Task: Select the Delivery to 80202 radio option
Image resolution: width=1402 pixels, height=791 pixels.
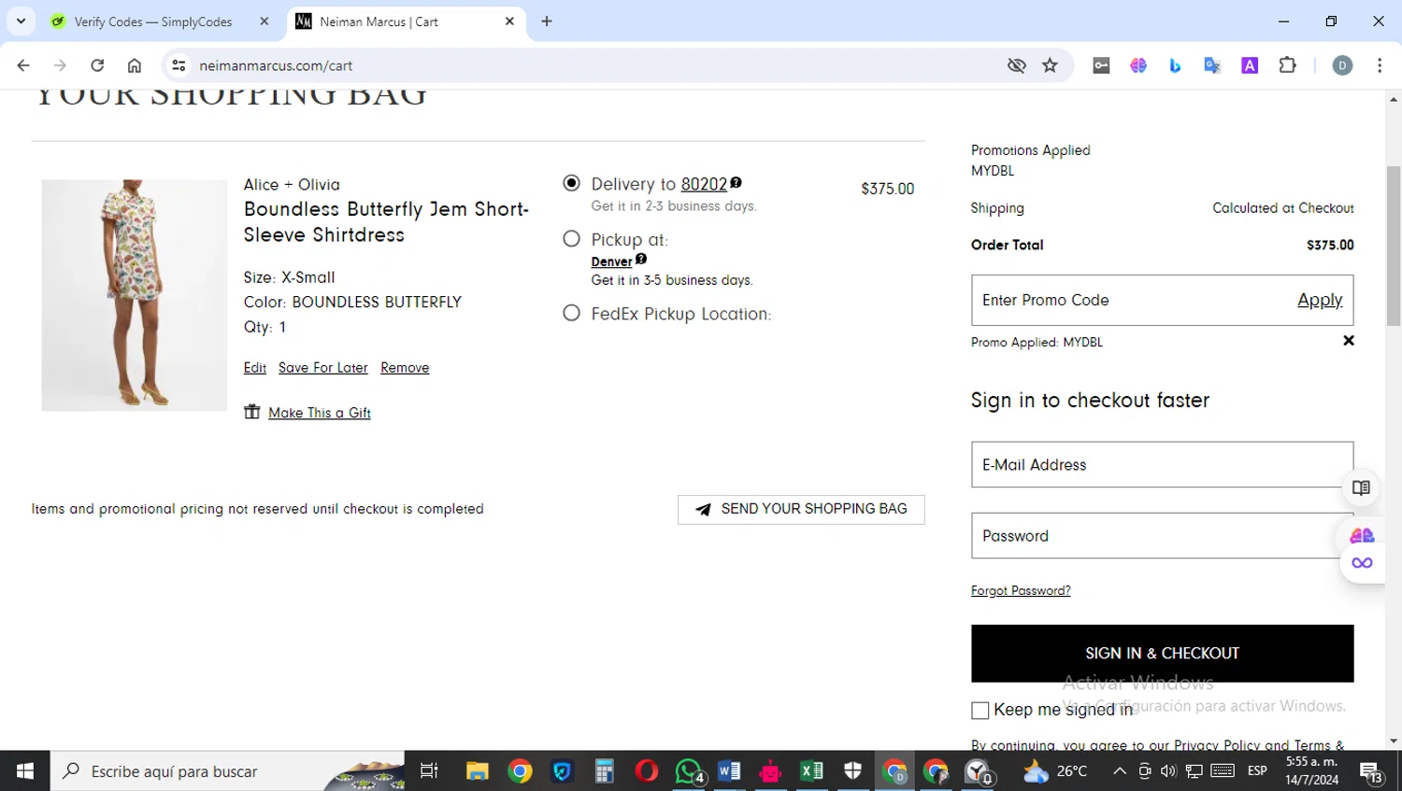Action: pos(571,183)
